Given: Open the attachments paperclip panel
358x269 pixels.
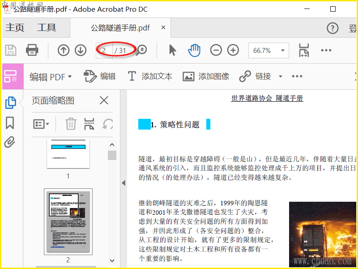Looking at the screenshot, I should 10,142.
